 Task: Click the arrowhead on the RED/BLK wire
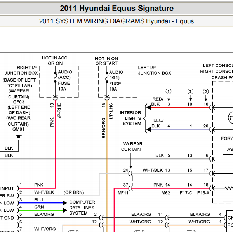pyautogui.click(x=149, y=107)
